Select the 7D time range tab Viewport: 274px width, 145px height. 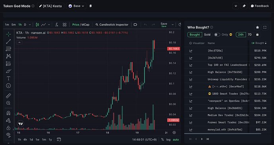pos(250,35)
